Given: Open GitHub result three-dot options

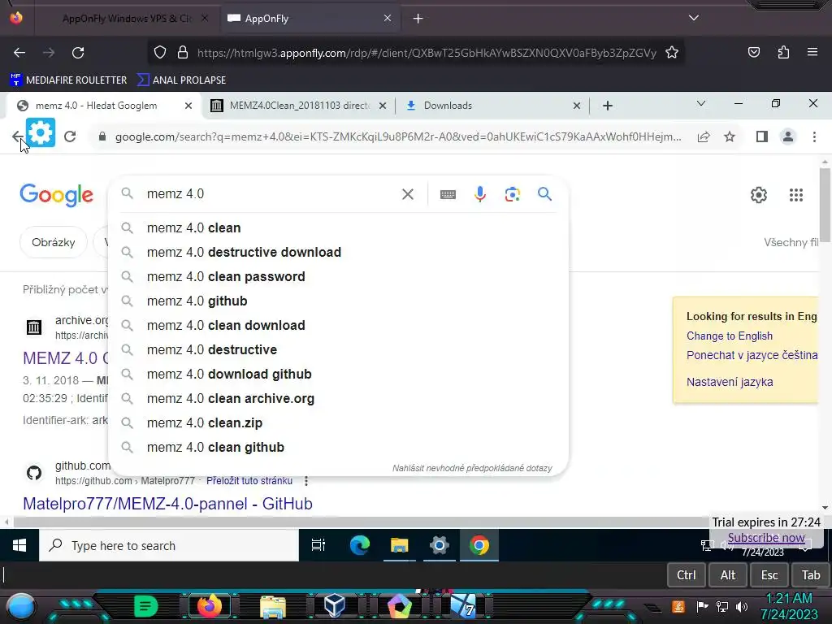Looking at the screenshot, I should [x=306, y=481].
